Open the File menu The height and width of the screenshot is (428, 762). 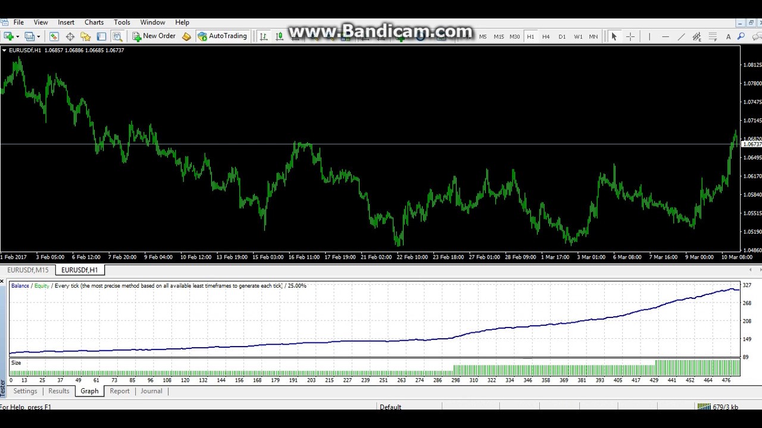(x=18, y=22)
